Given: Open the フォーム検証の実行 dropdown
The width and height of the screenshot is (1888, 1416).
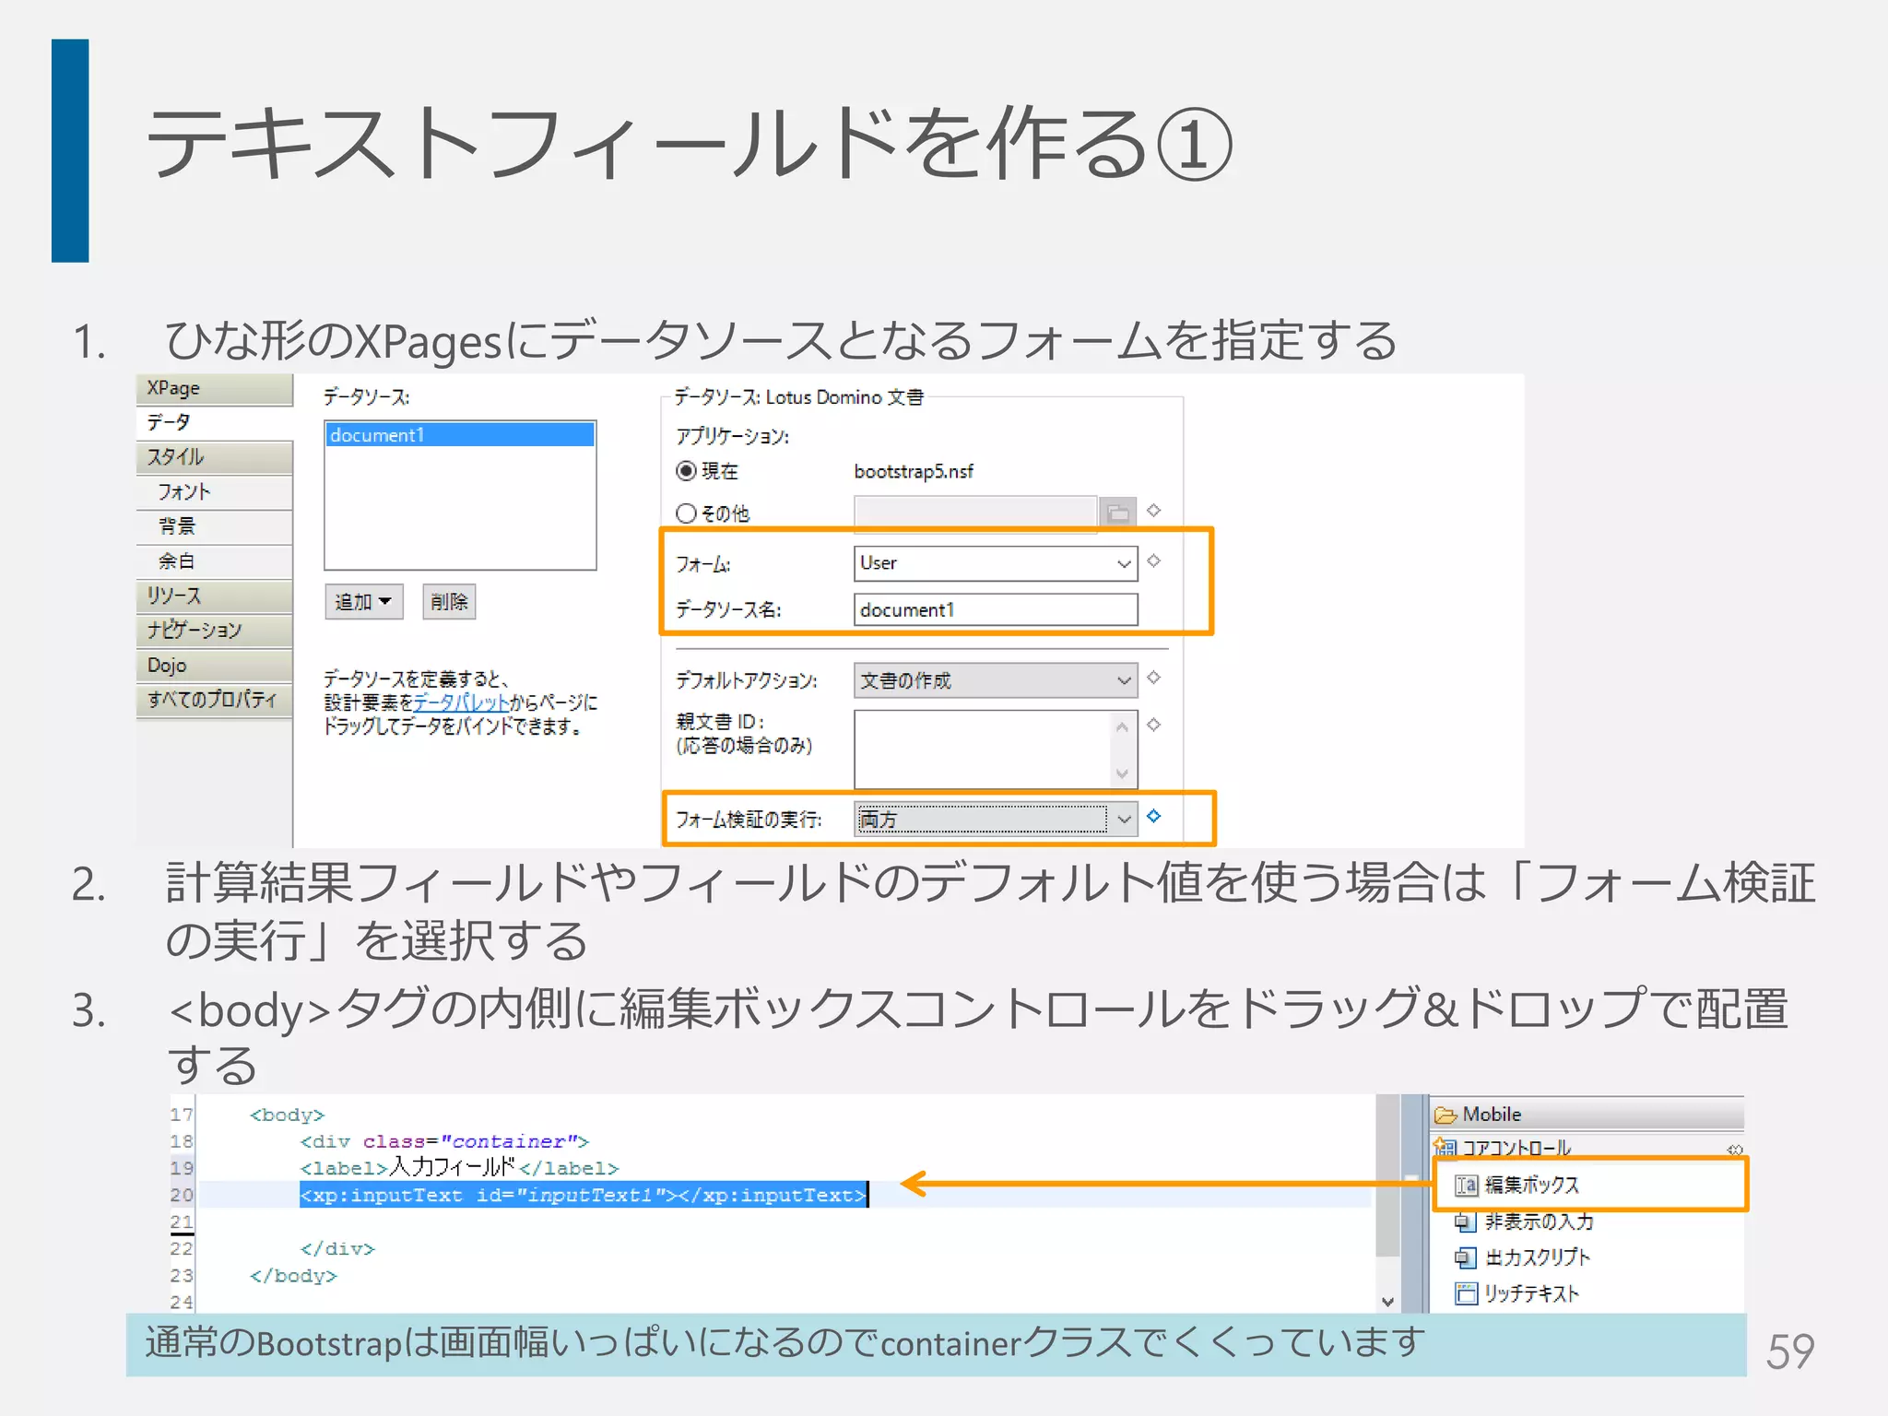Looking at the screenshot, I should (996, 819).
